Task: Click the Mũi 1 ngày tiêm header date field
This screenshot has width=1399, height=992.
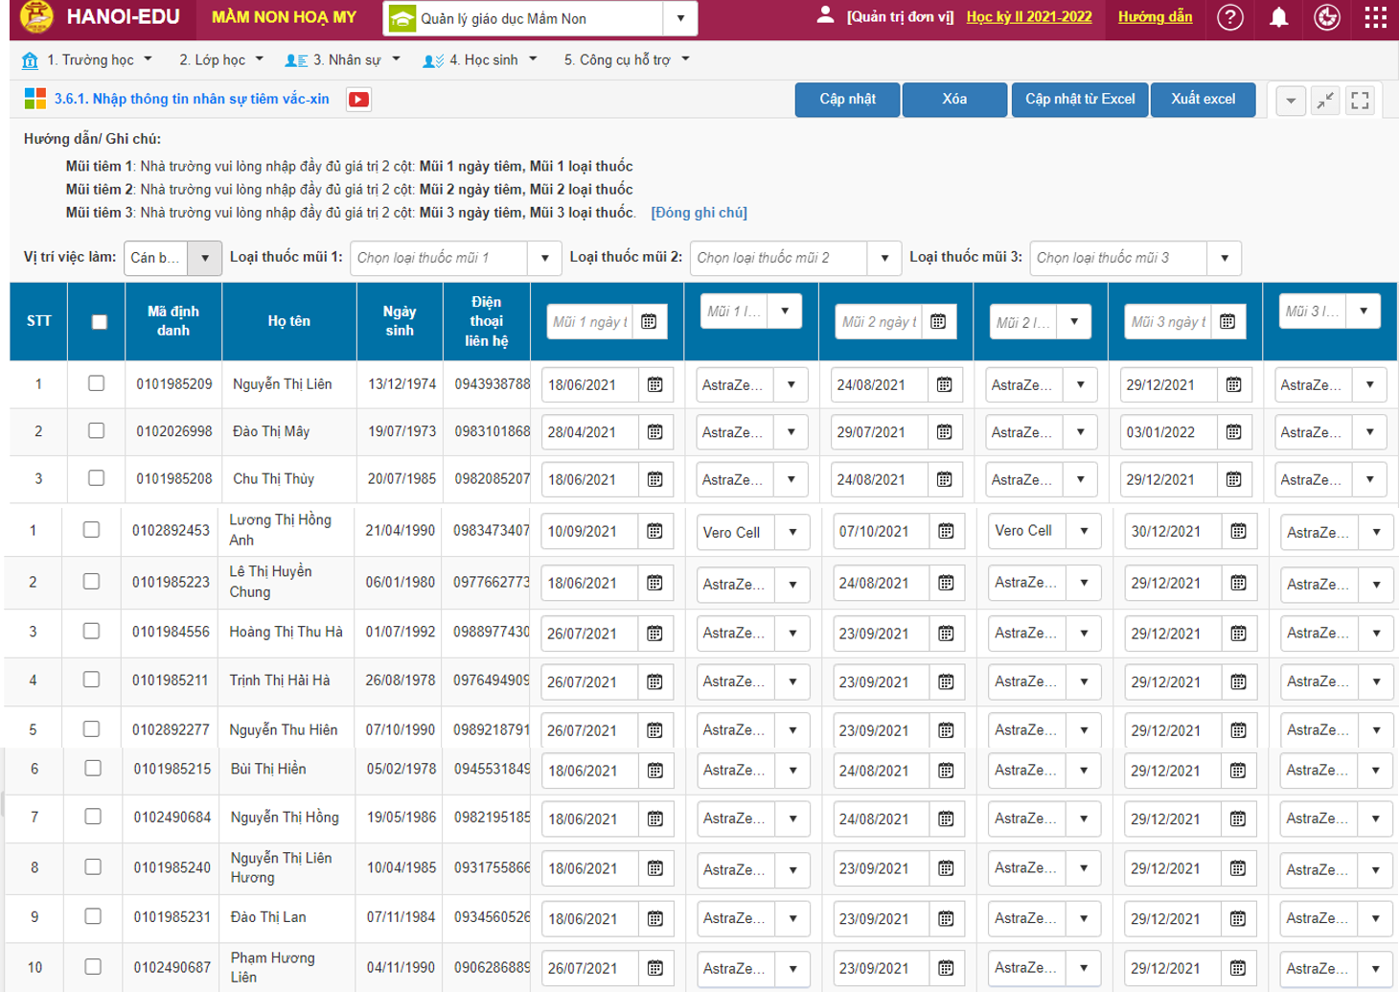Action: point(590,322)
